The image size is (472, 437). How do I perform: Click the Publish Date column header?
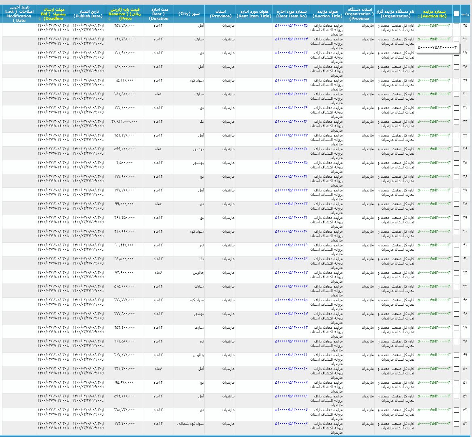click(x=88, y=14)
